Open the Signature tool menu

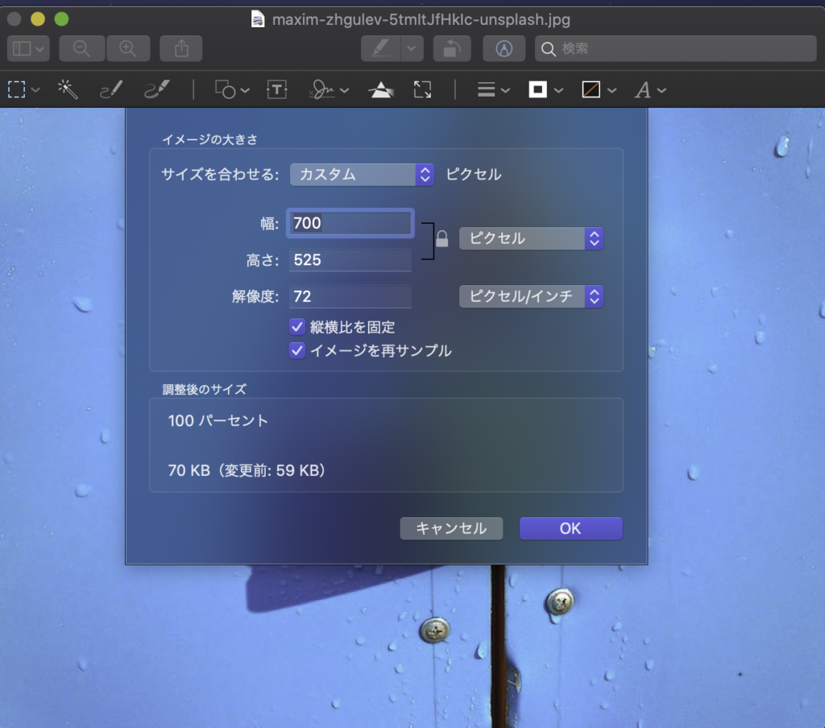[329, 89]
